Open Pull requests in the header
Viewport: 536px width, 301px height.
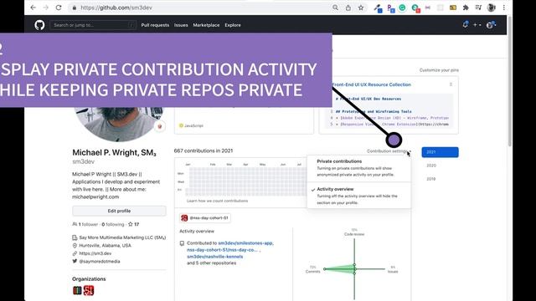tap(155, 25)
